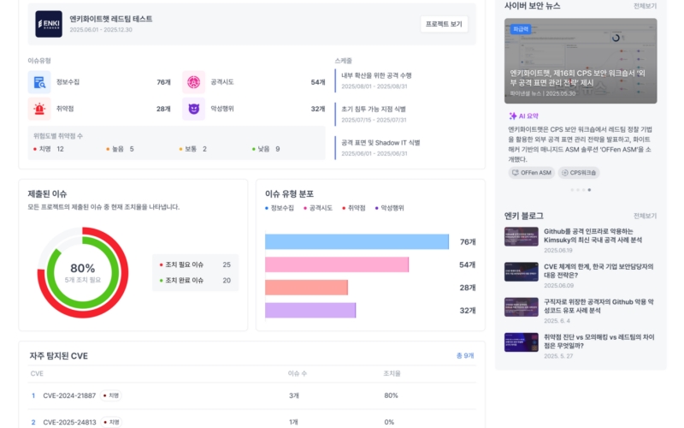Open the CPS 보안 워크숍 news card image
Image resolution: width=684 pixels, height=428 pixels.
pos(581,61)
